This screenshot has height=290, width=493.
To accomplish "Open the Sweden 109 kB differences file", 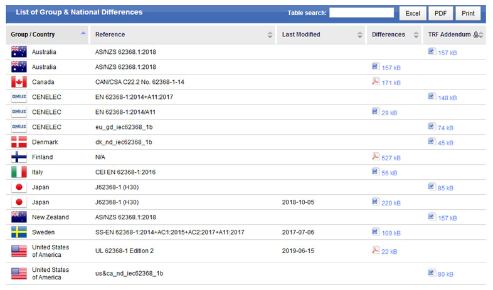I will click(391, 233).
